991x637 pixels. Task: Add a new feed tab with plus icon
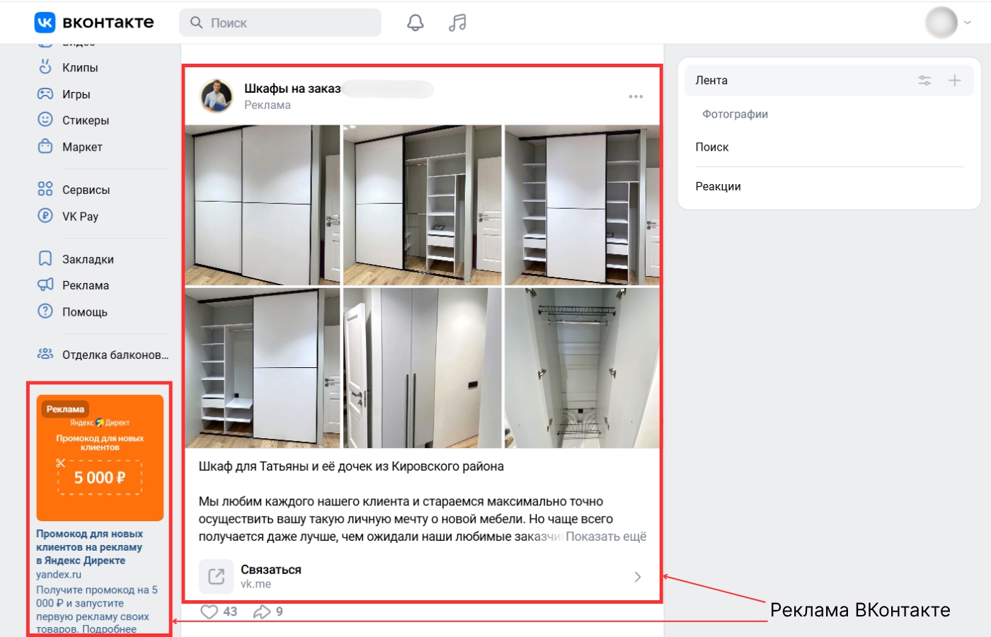click(x=954, y=81)
